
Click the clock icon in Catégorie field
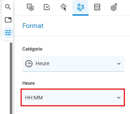click(x=29, y=64)
